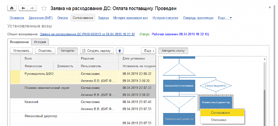Add to favorites with the star icon

[x=44, y=8]
